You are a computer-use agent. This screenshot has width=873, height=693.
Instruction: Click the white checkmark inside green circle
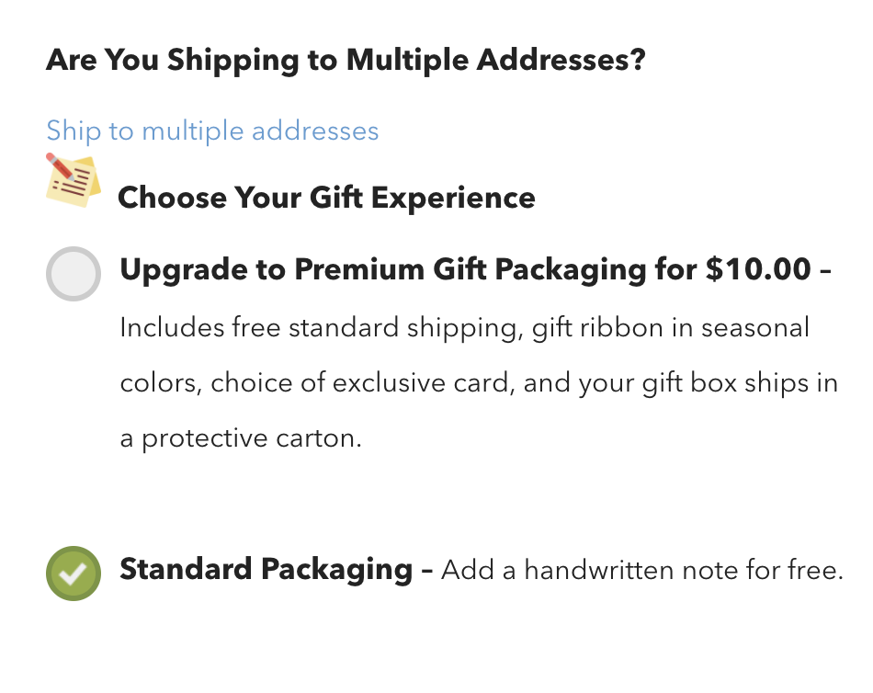pos(73,574)
